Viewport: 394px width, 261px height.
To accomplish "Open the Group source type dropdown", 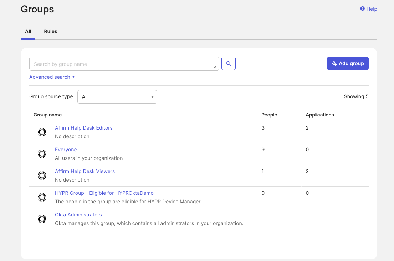I will click(117, 97).
